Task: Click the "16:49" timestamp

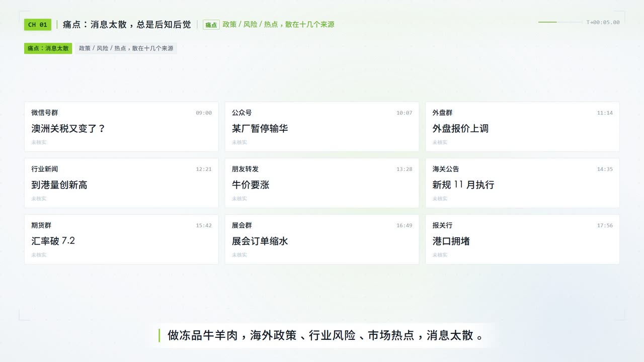Action: coord(404,226)
